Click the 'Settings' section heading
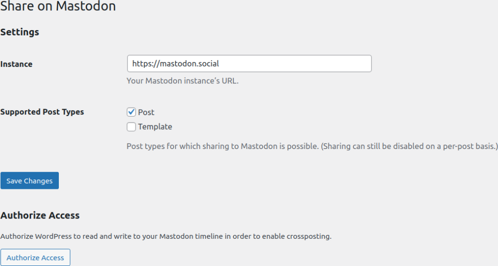The image size is (498, 266). pos(20,33)
